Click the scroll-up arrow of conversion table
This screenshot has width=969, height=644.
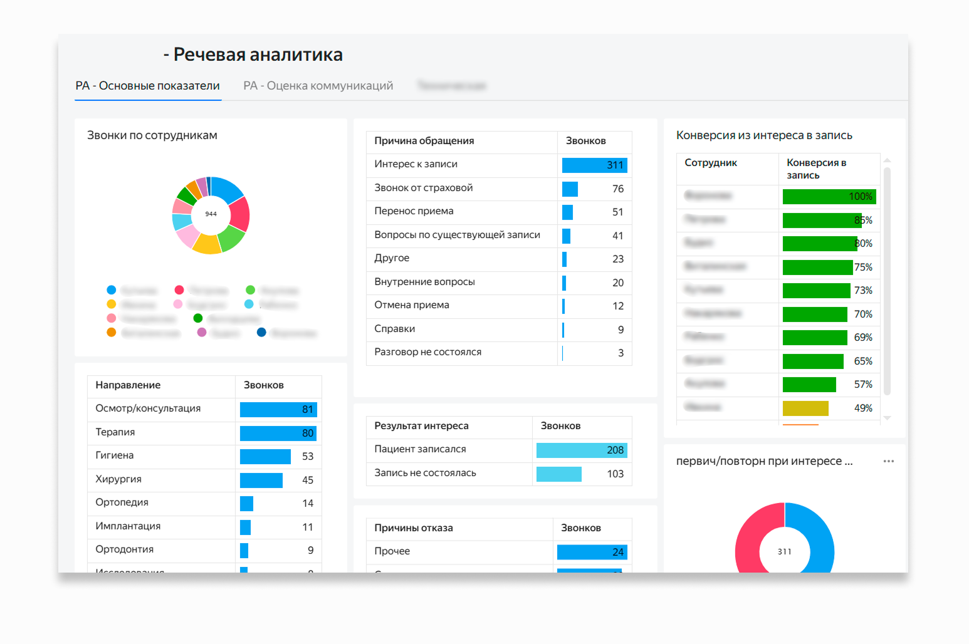tap(887, 160)
